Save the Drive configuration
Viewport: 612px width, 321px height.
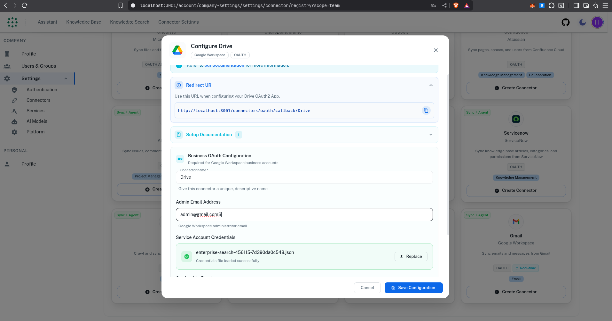(x=413, y=287)
